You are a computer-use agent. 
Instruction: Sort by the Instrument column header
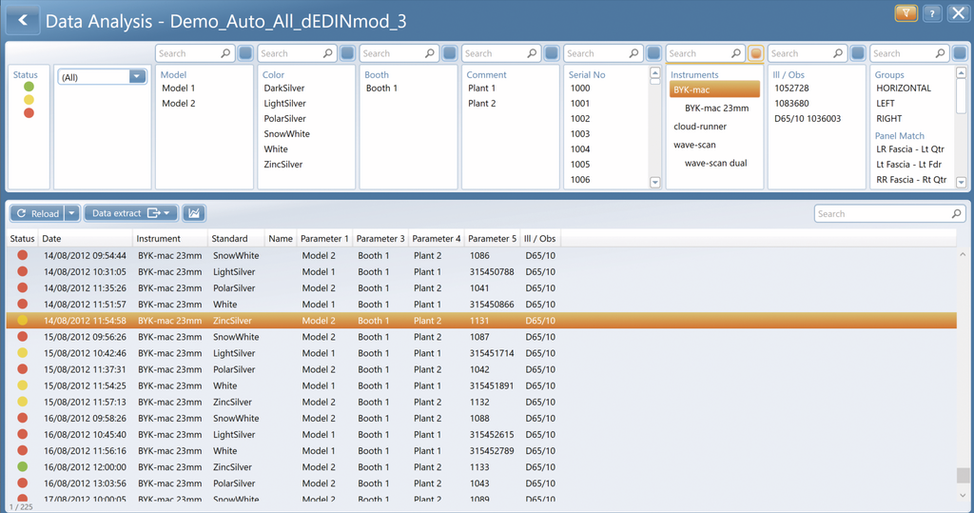coord(170,238)
